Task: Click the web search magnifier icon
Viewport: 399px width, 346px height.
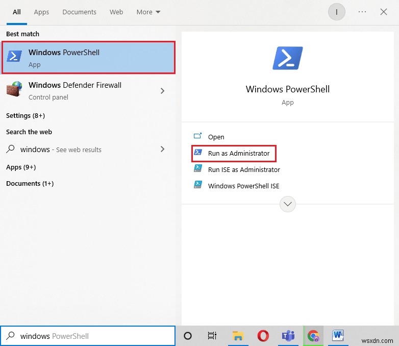Action: [x=10, y=149]
